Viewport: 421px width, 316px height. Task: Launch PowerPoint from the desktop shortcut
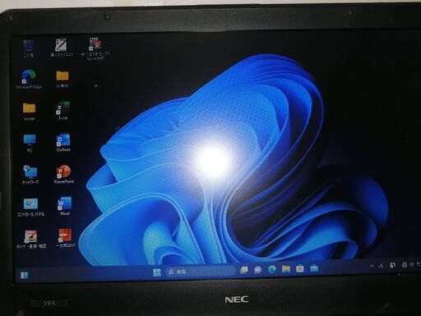click(64, 174)
